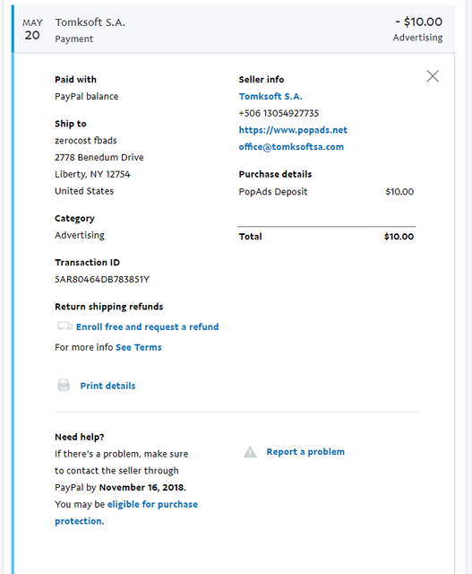
Task: Open Print details link
Action: point(107,386)
